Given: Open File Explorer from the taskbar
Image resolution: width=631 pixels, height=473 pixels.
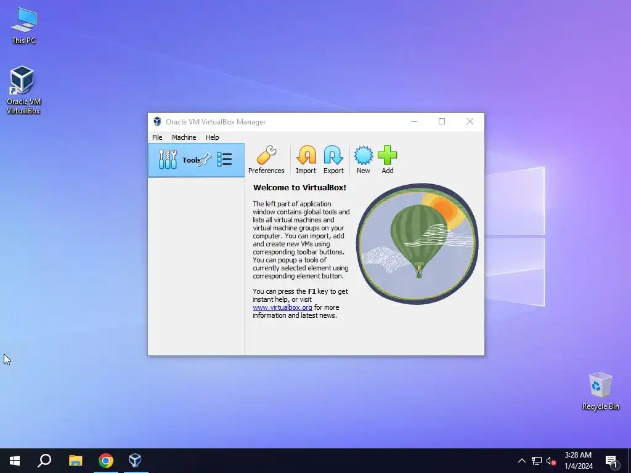Looking at the screenshot, I should (x=75, y=461).
